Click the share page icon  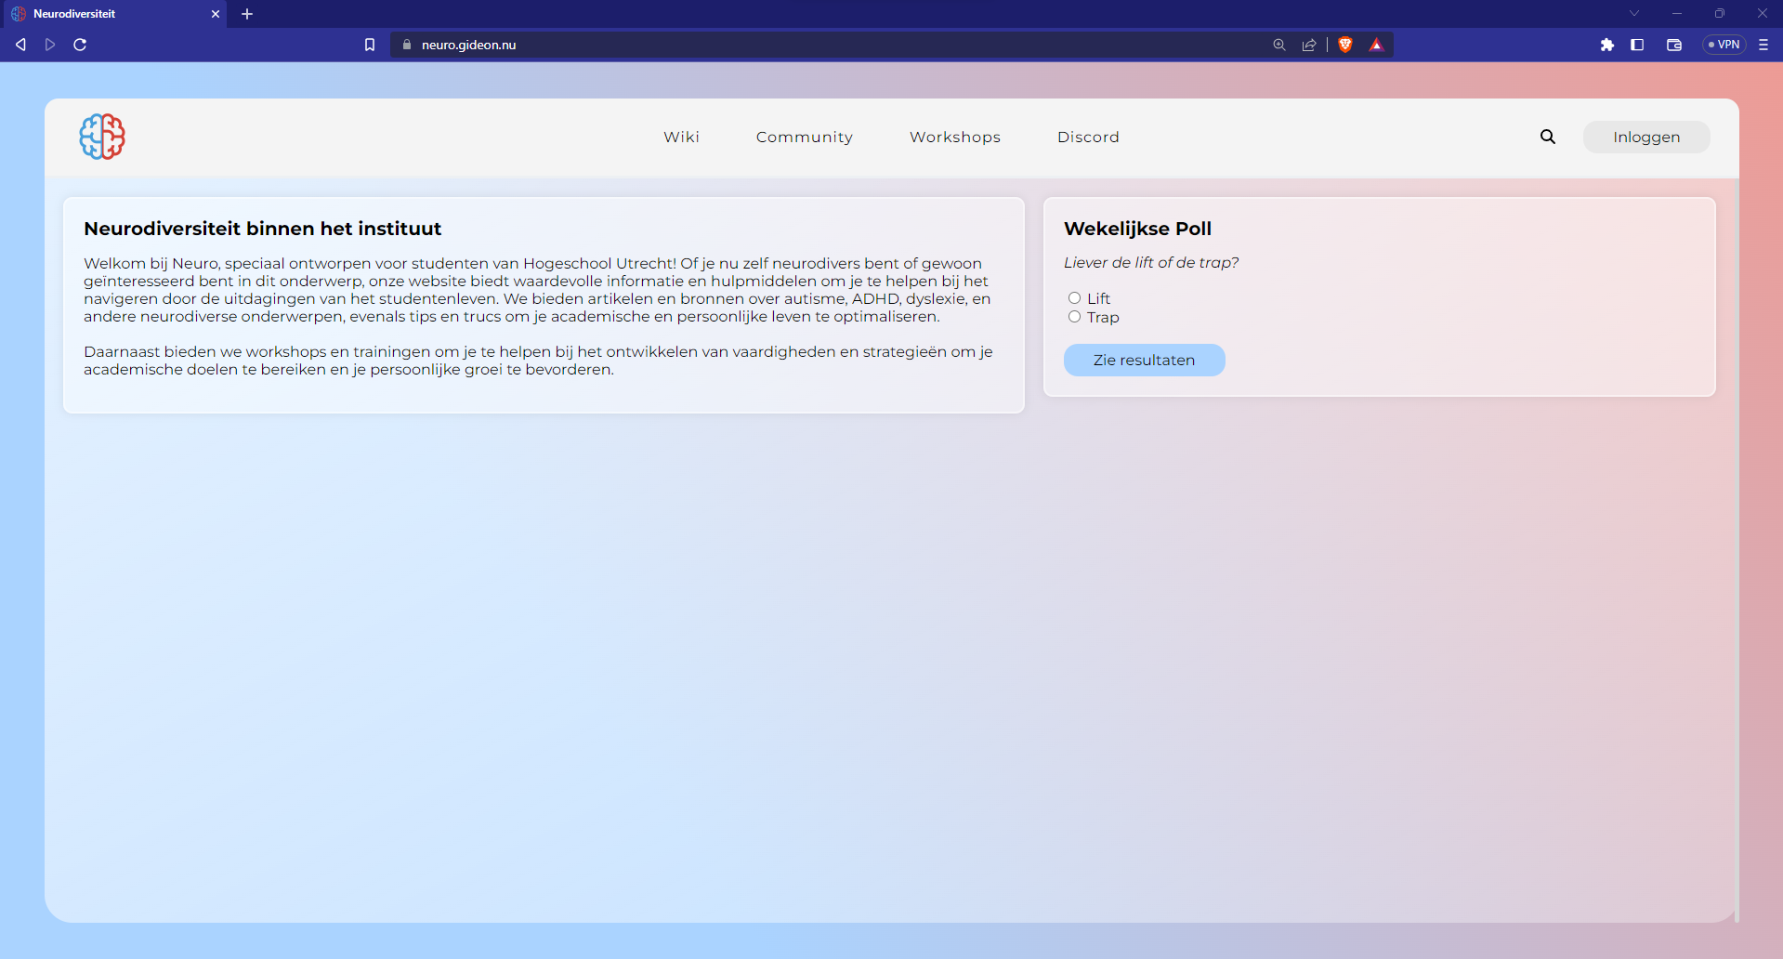click(x=1309, y=45)
